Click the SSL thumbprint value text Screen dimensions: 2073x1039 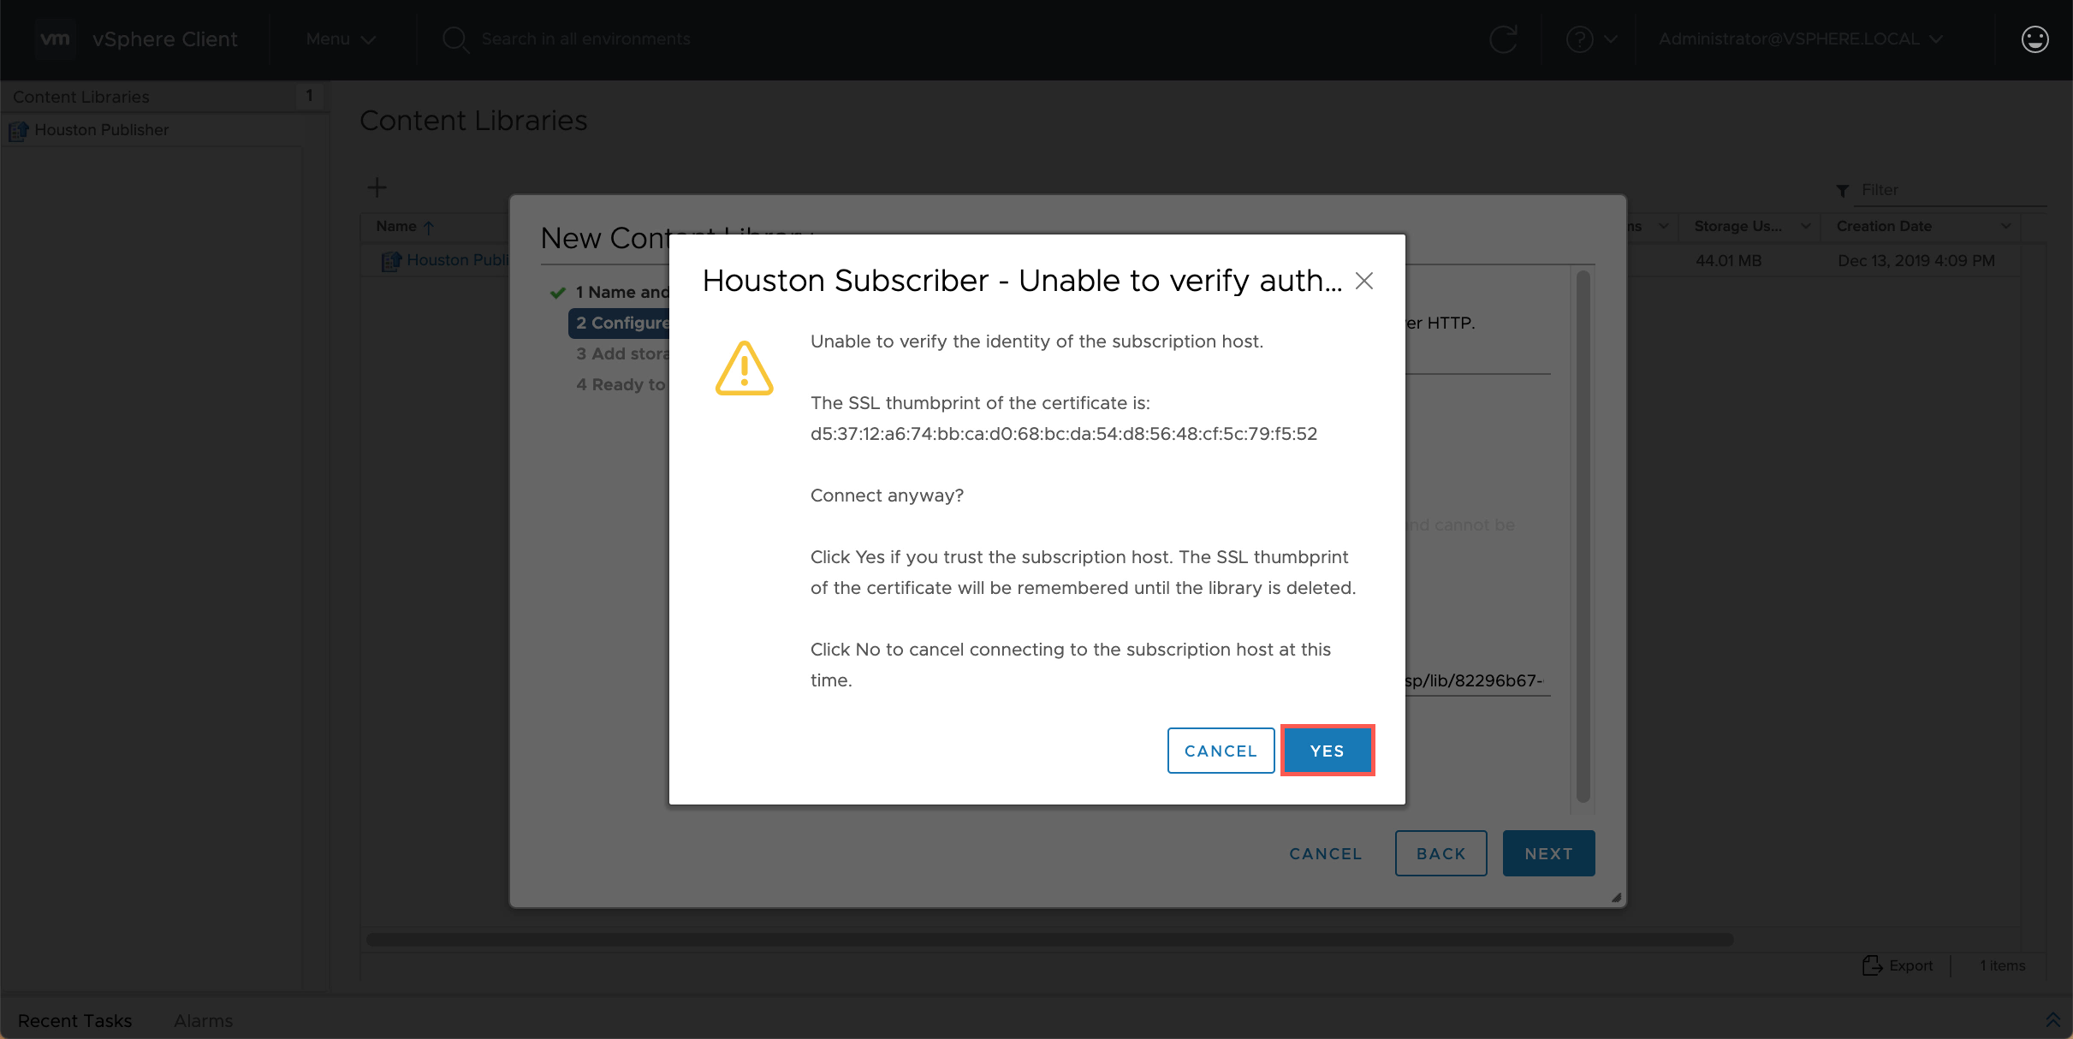pyautogui.click(x=1064, y=434)
